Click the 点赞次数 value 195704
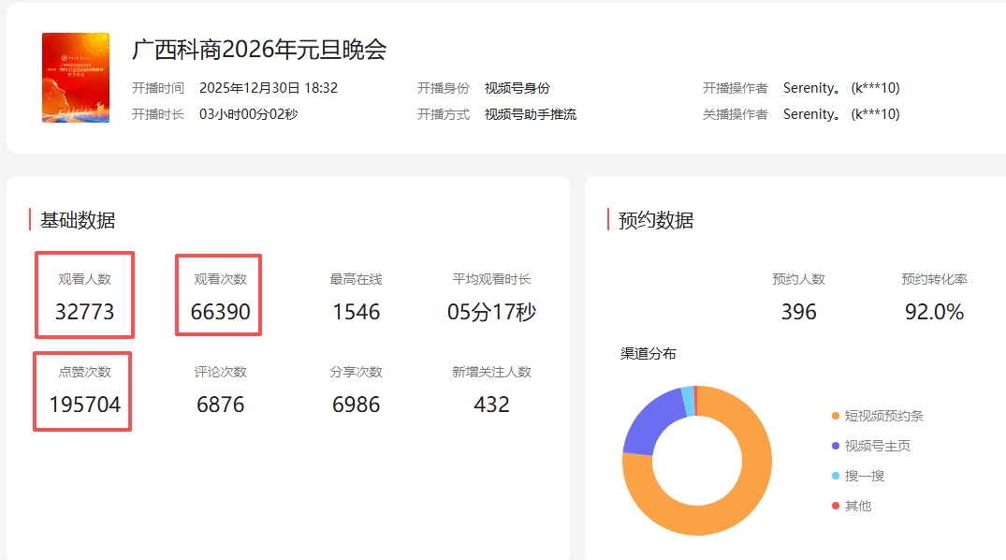The height and width of the screenshot is (560, 1006). pyautogui.click(x=84, y=405)
